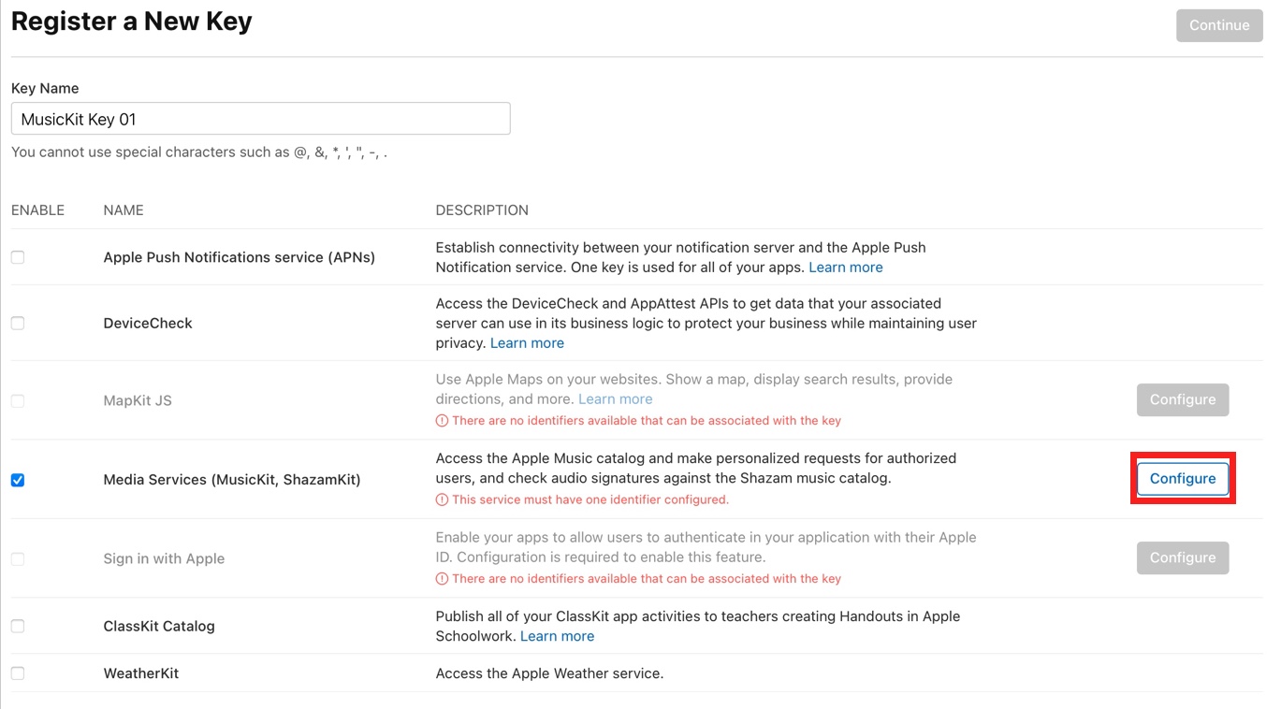The image size is (1281, 709).
Task: Click the 'Sign in with Apple' name
Action: (164, 558)
